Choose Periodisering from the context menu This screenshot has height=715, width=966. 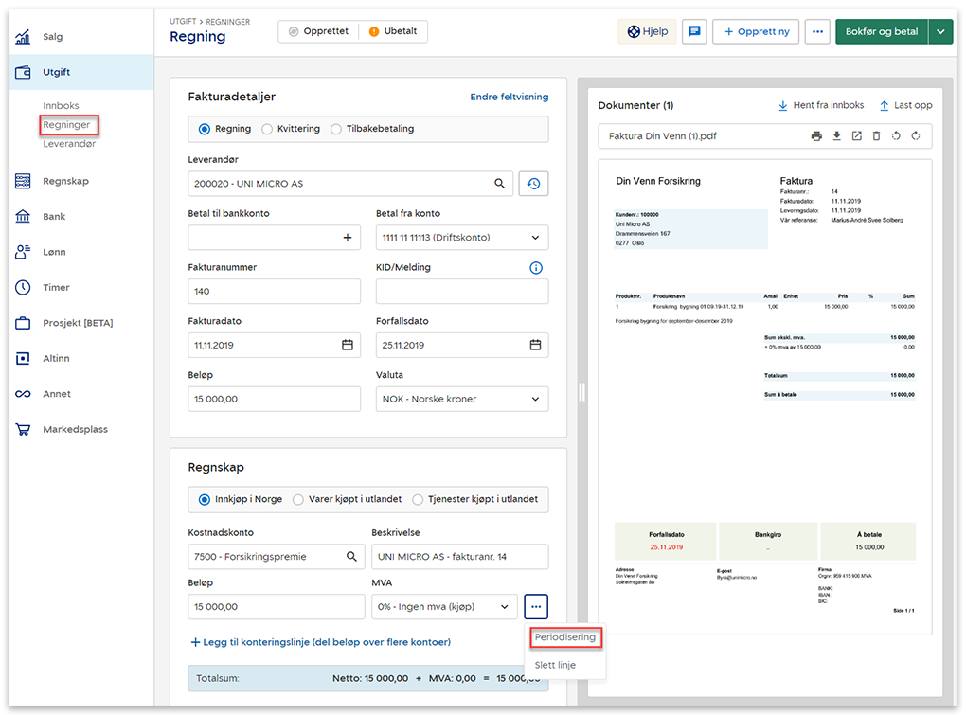pyautogui.click(x=564, y=637)
